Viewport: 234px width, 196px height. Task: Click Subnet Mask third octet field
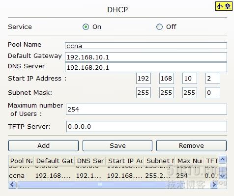click(190, 93)
